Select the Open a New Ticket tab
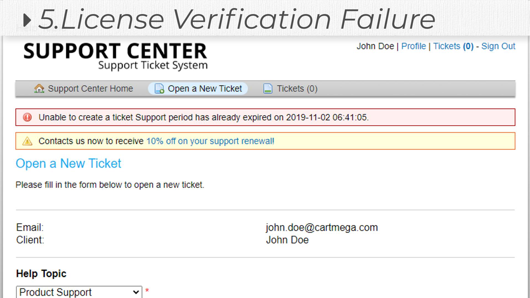 pyautogui.click(x=205, y=89)
